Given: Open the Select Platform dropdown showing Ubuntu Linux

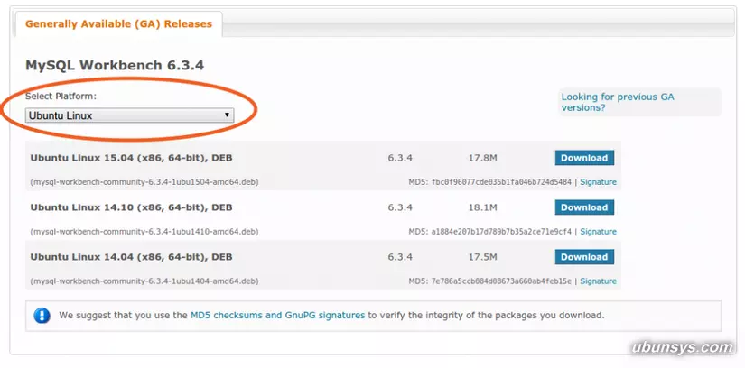Looking at the screenshot, I should point(130,115).
